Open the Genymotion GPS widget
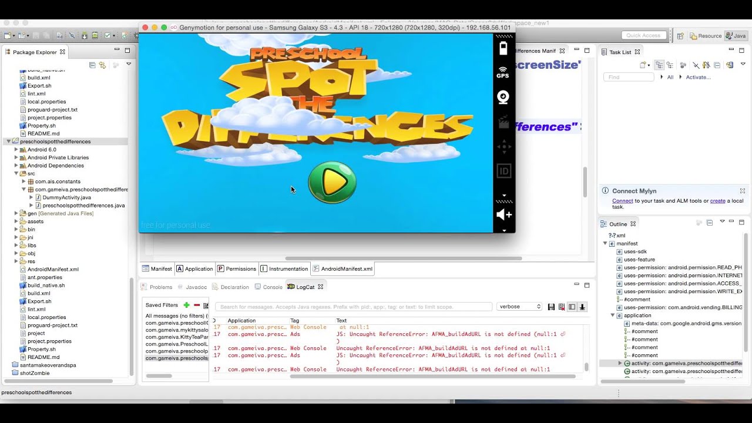Viewport: 752px width, 423px height. coord(503,73)
